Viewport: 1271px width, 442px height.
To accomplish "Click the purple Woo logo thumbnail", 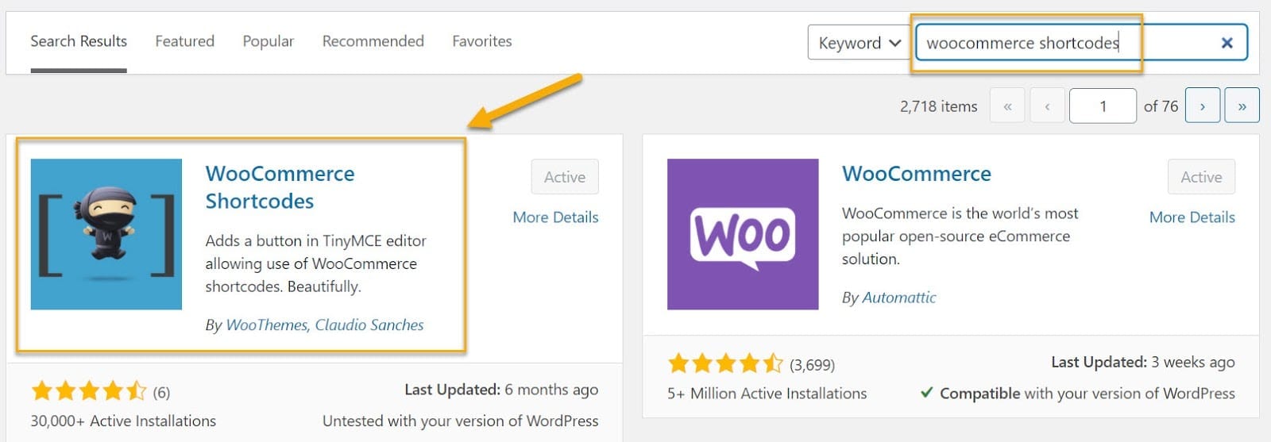I will (x=743, y=234).
